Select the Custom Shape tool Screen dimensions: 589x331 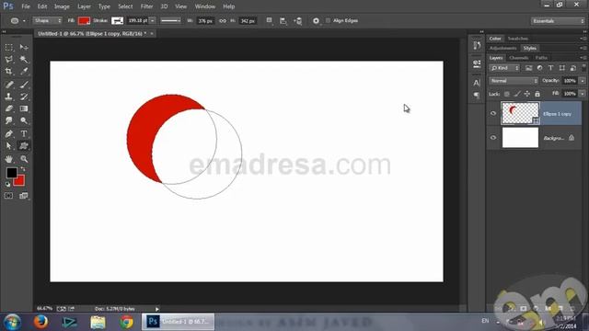24,145
